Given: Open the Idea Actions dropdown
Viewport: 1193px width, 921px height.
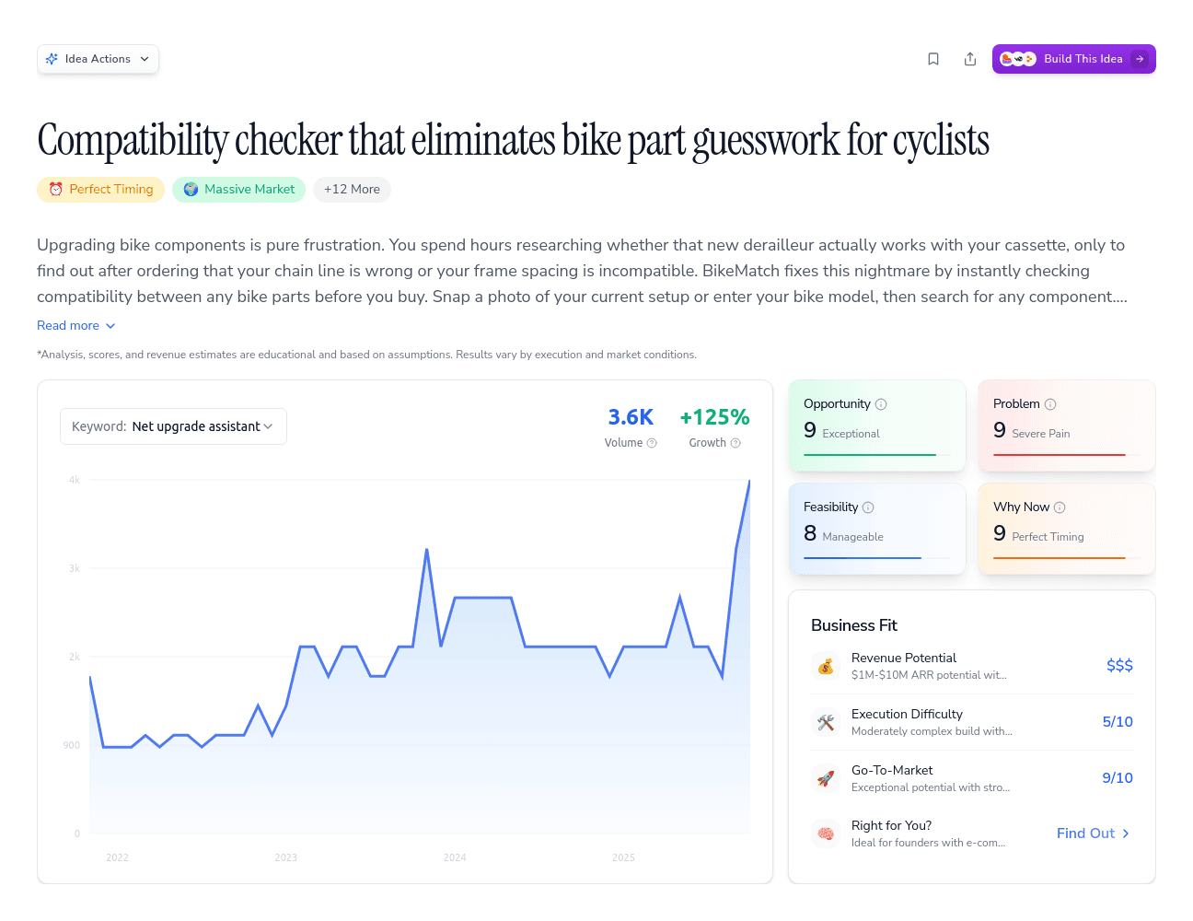Looking at the screenshot, I should pos(98,58).
